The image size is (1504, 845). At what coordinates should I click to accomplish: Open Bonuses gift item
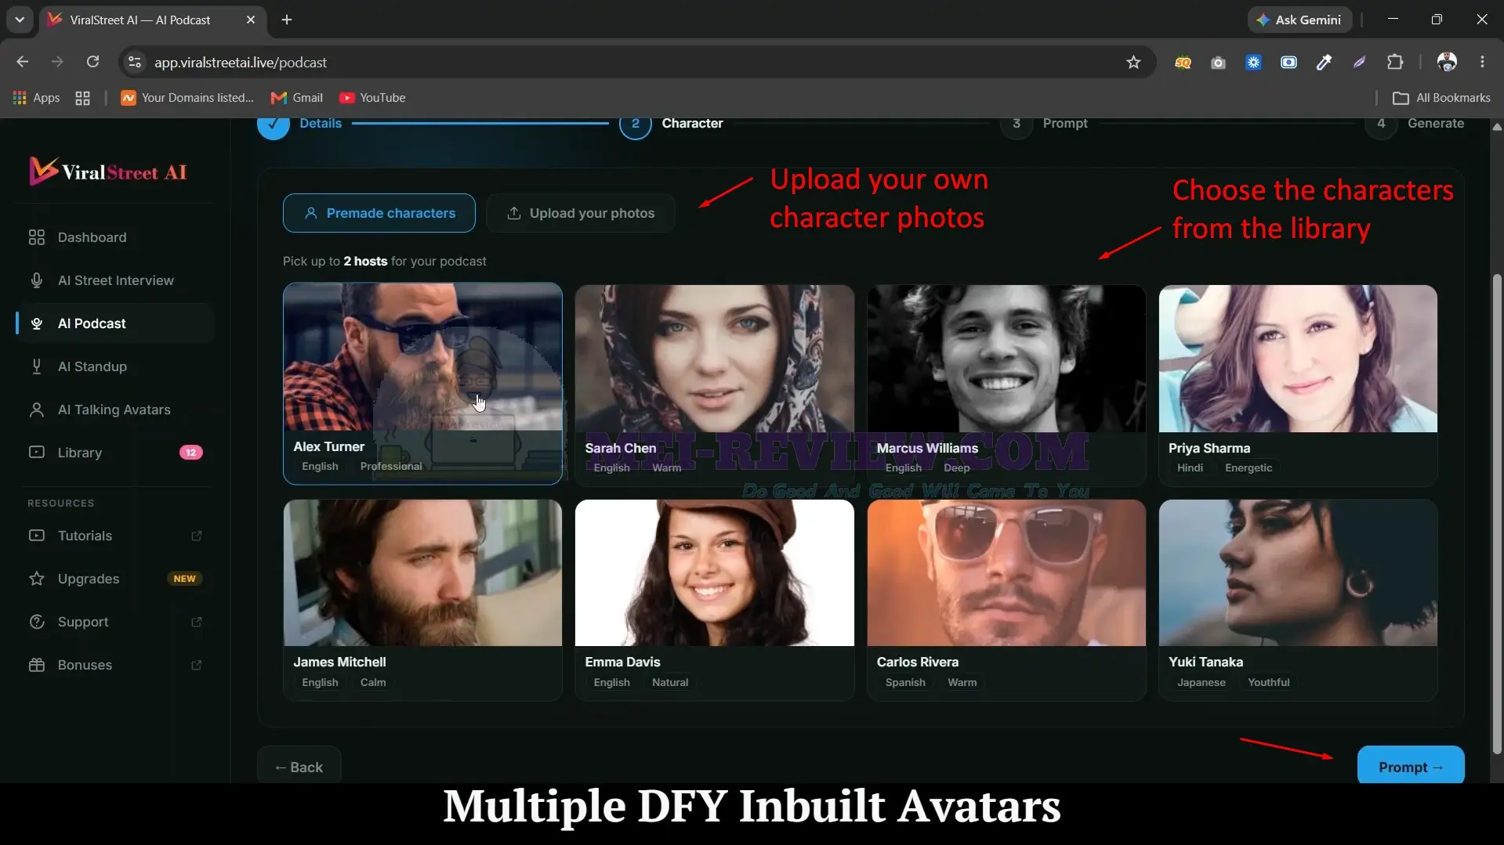(114, 665)
